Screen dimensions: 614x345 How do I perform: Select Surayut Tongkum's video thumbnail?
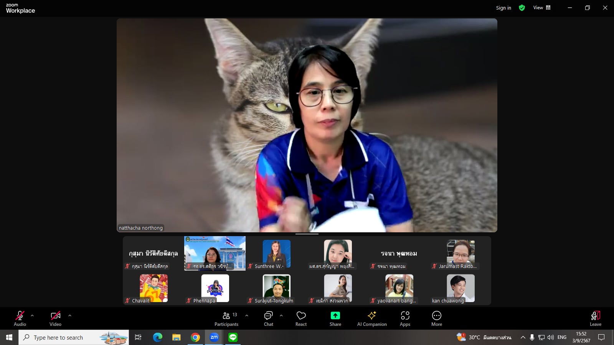pos(276,288)
